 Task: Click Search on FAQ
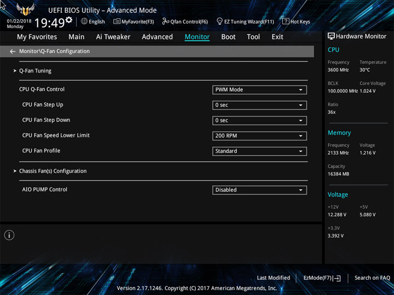click(373, 278)
